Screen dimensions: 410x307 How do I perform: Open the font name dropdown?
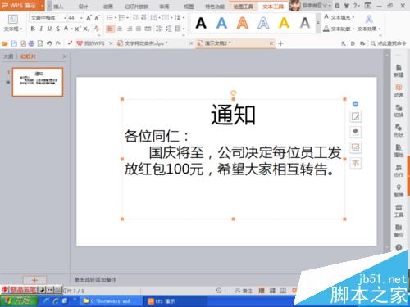[65, 18]
